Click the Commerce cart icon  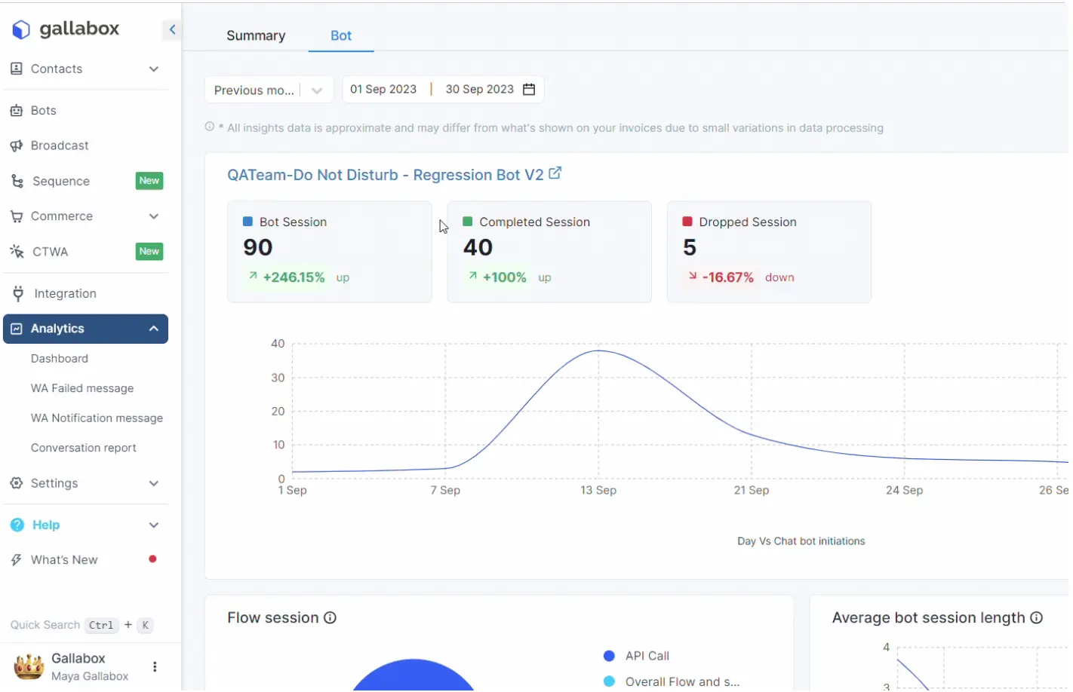(17, 216)
